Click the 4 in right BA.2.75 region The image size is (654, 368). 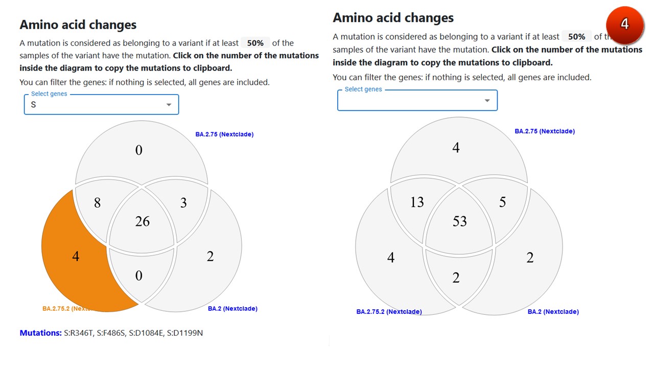(x=456, y=148)
